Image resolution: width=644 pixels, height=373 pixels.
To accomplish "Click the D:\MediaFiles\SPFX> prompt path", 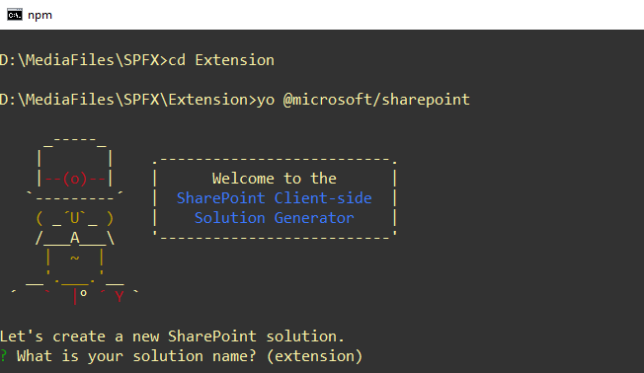I will (84, 60).
